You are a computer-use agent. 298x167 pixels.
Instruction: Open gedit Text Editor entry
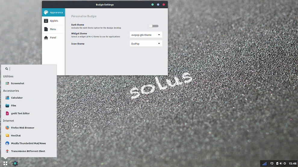coord(29,113)
